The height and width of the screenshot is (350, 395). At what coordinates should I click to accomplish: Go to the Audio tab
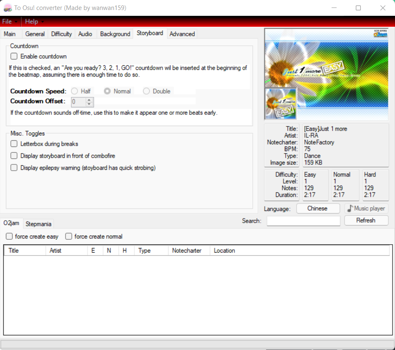(85, 34)
